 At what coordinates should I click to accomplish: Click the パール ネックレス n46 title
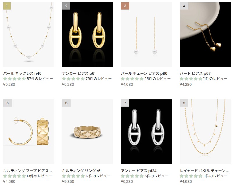tap(22, 73)
